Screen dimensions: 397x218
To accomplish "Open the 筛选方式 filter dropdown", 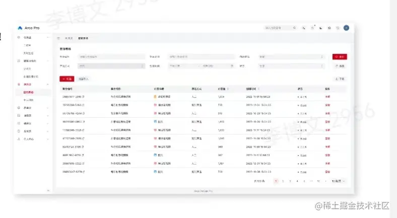I will [x=111, y=66].
